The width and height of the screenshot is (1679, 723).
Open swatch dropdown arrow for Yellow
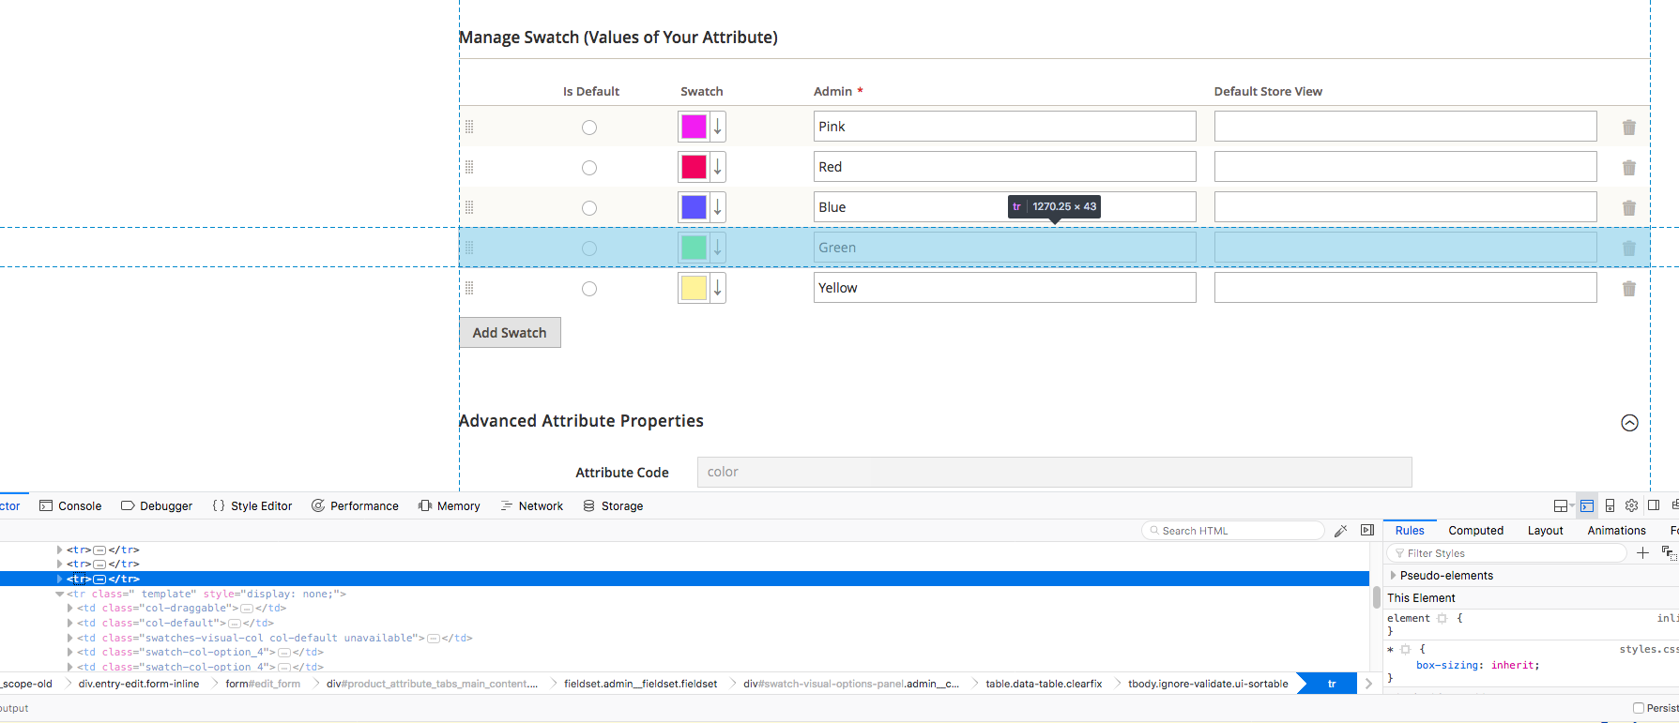click(x=718, y=288)
